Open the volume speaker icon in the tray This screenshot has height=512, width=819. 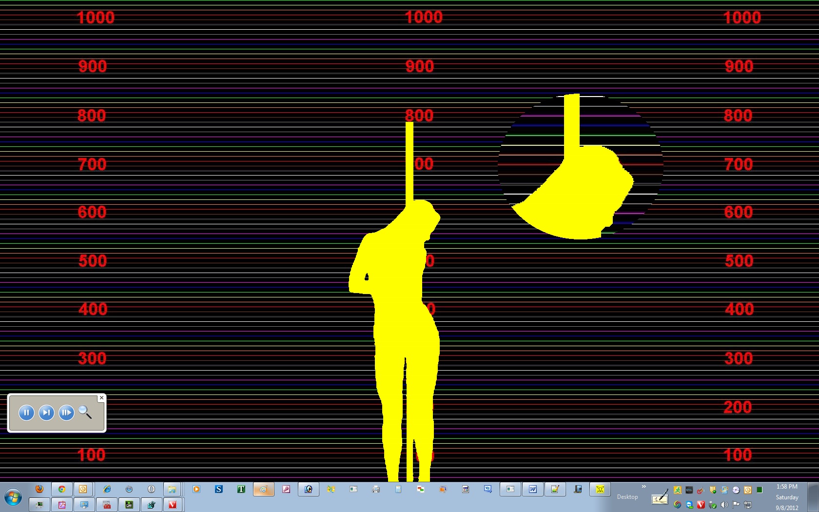pos(724,505)
